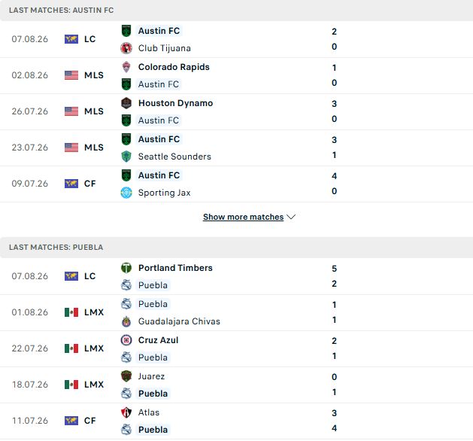The width and height of the screenshot is (473, 441).
Task: Click the Last Matches: Puebla header
Action: click(56, 247)
